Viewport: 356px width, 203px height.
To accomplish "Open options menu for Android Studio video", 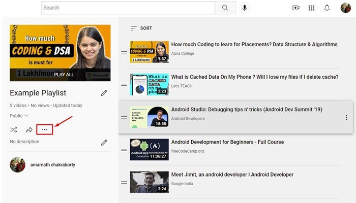I will [x=346, y=117].
